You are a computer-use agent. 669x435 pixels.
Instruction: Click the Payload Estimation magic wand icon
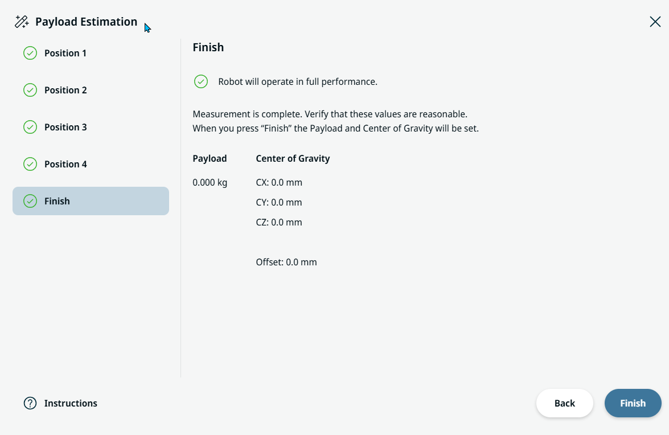[22, 22]
